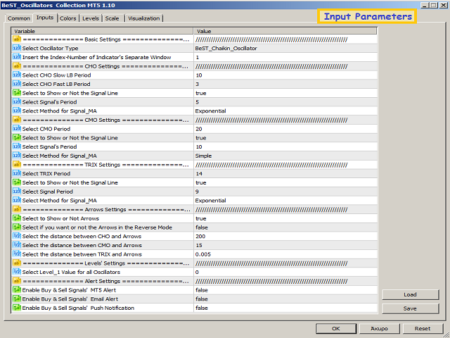Click icon beside Select TRIX Period
The width and height of the screenshot is (450, 338).
[x=17, y=174]
